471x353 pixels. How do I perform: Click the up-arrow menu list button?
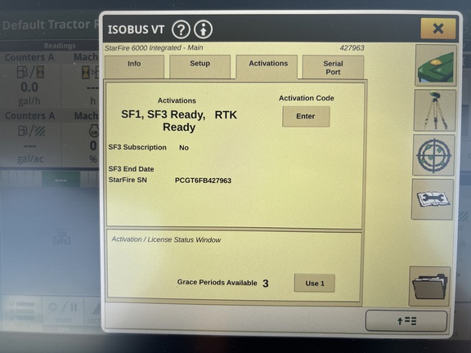click(406, 321)
